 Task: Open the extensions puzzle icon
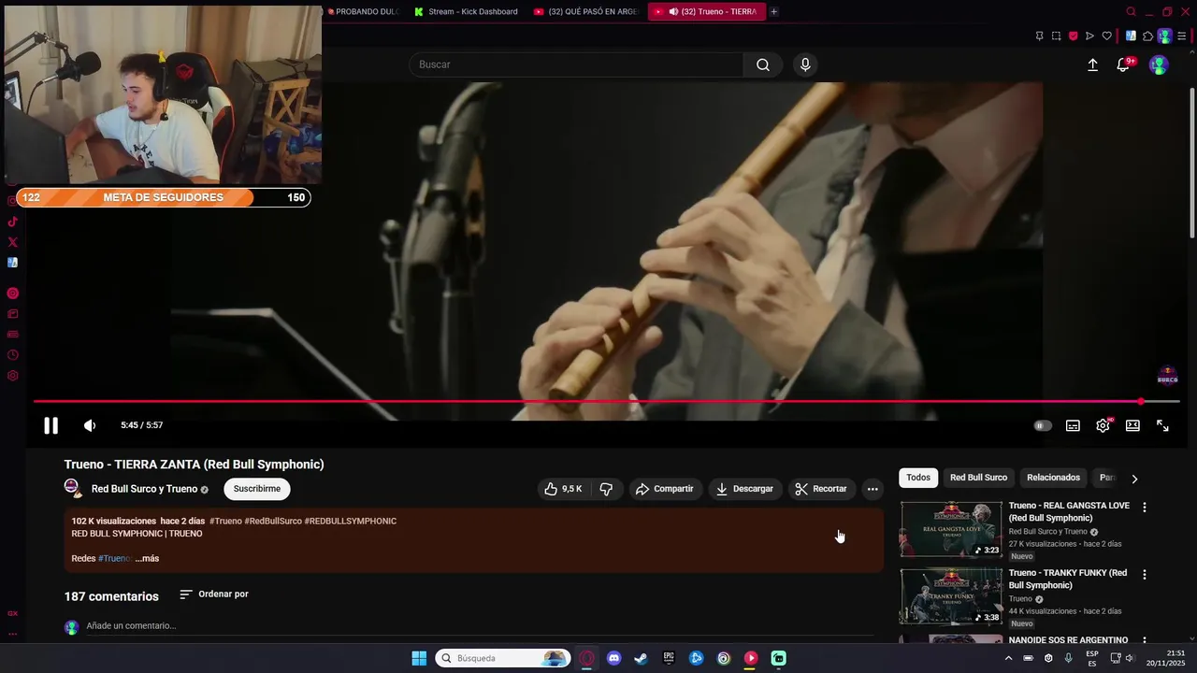tap(1147, 36)
